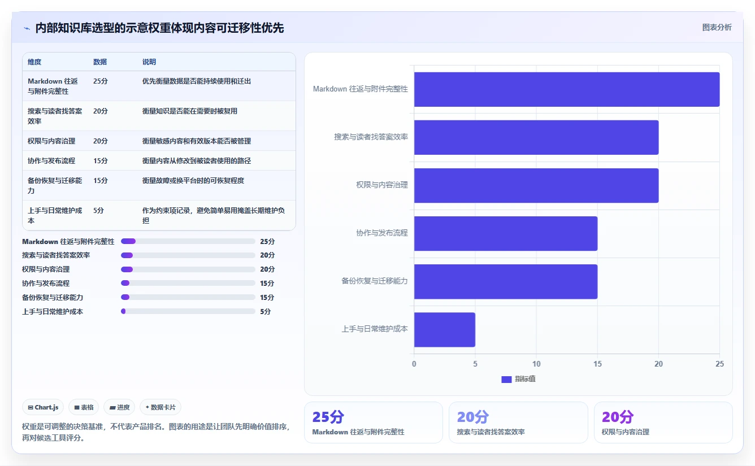Click description 衡量知识是否能在需要时被复用

190,111
